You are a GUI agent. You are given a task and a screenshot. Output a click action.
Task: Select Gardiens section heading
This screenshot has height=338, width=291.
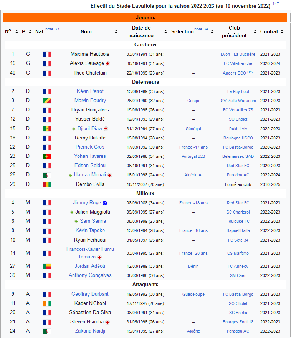(x=145, y=45)
